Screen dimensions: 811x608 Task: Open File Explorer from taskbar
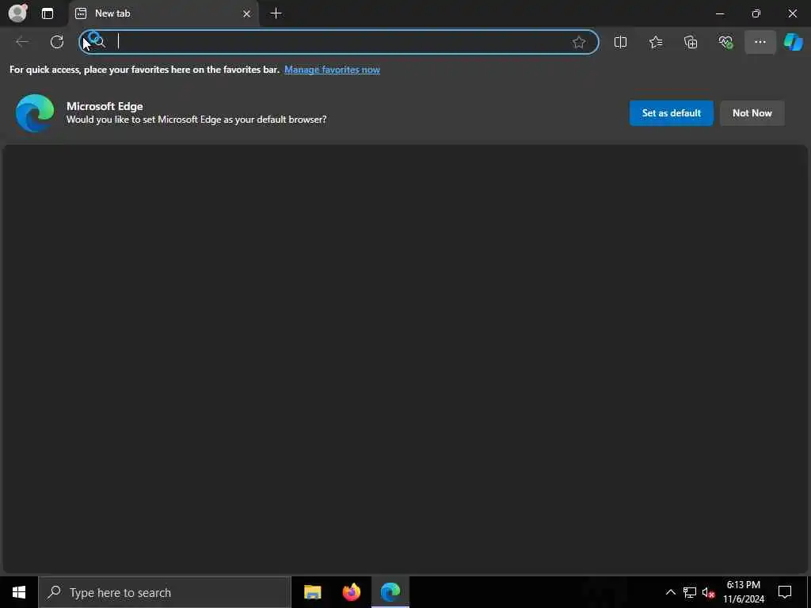(312, 592)
